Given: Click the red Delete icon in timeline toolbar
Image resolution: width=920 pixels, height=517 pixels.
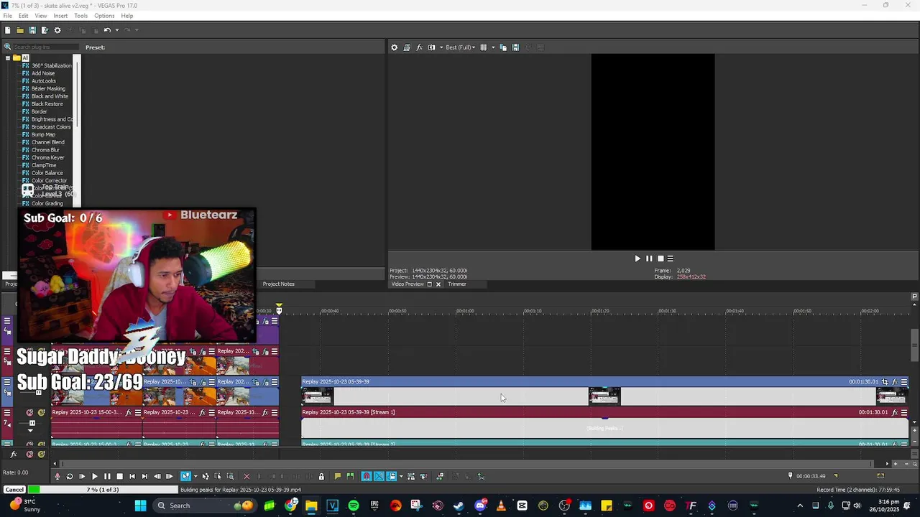Looking at the screenshot, I should (247, 476).
